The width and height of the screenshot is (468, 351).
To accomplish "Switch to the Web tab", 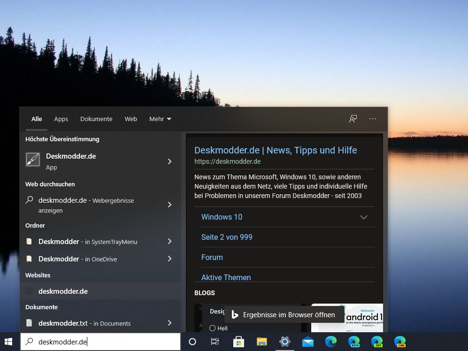I will point(130,119).
